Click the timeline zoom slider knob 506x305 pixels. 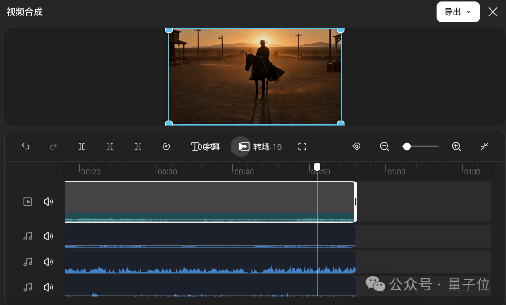[x=407, y=146]
